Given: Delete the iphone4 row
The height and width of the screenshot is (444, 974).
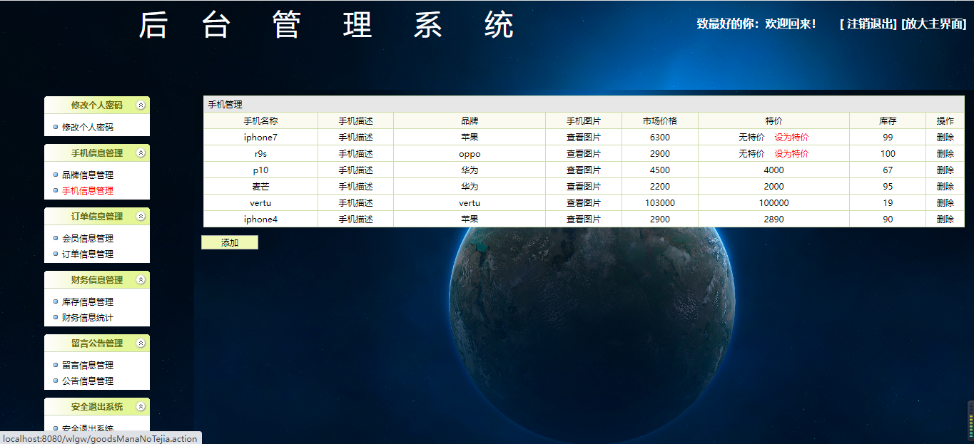Looking at the screenshot, I should click(x=945, y=219).
